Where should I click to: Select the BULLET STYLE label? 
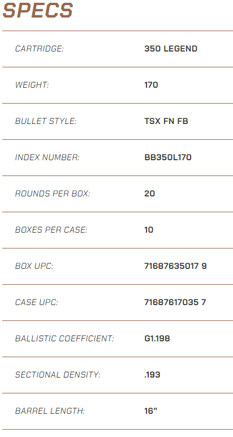point(45,121)
